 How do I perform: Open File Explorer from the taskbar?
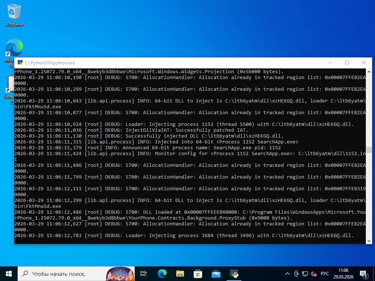(180, 273)
